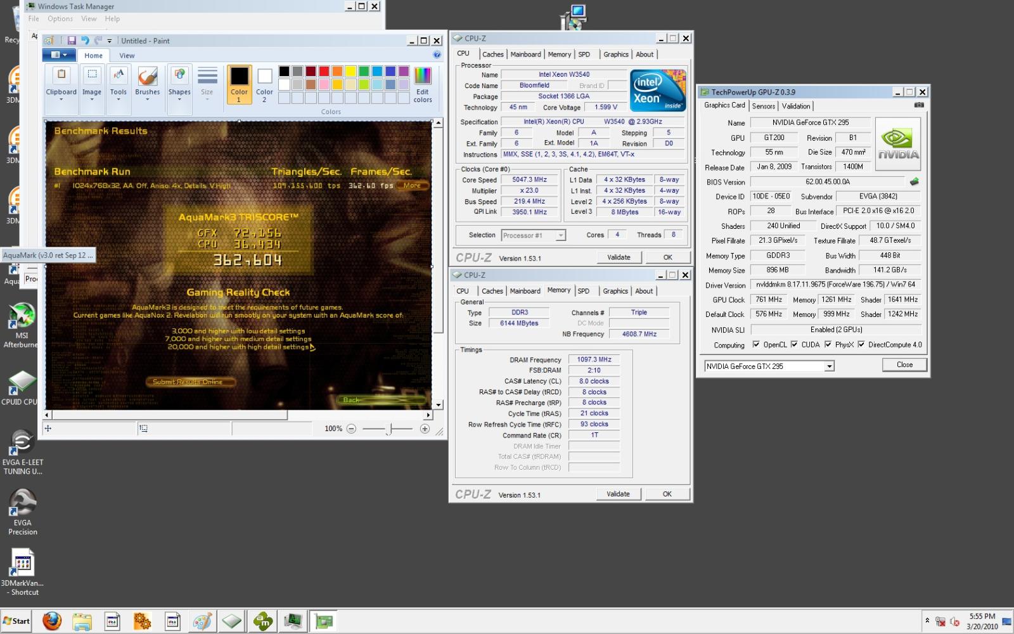Toggle OpenCL checkbox in GPU-Z
The image size is (1014, 634).
(756, 345)
